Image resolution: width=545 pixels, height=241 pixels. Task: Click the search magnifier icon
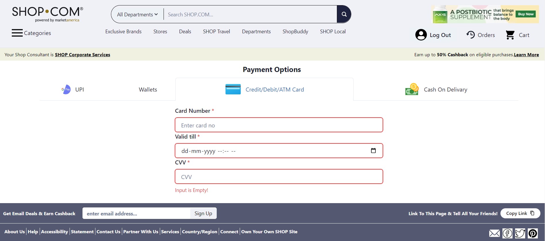344,14
